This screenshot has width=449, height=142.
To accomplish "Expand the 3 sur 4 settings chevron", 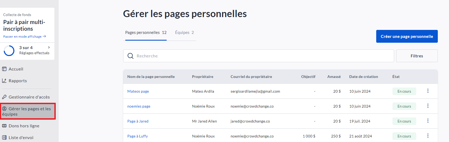I will [49, 47].
